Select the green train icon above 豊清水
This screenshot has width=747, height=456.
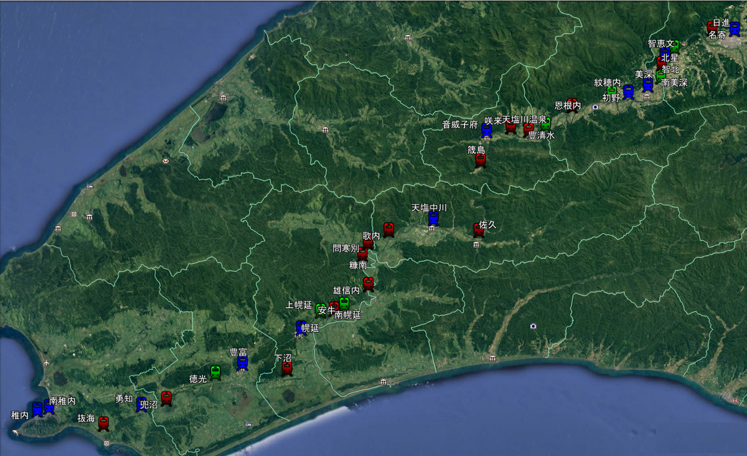pyautogui.click(x=545, y=123)
